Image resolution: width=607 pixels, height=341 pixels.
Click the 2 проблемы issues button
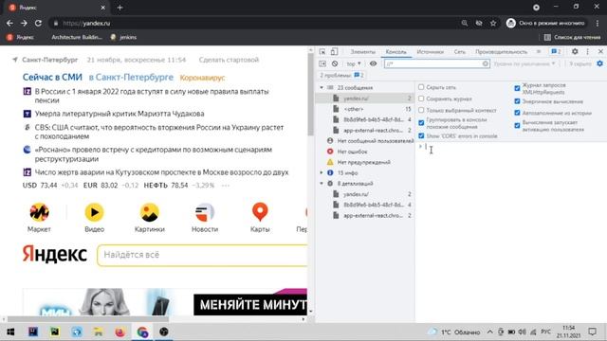coord(341,76)
